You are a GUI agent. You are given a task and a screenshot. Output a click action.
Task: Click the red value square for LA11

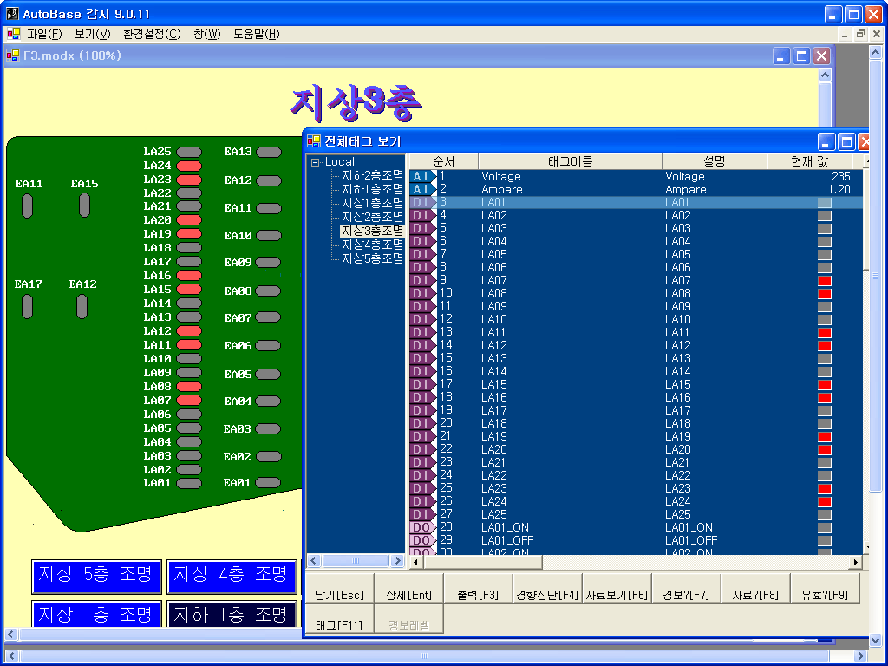pos(824,333)
